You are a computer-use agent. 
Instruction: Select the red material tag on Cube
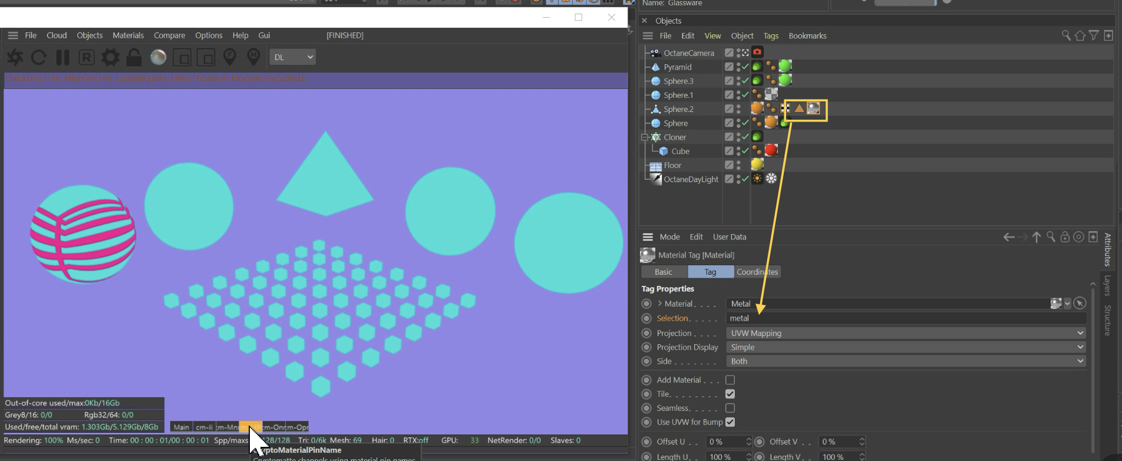click(x=771, y=150)
